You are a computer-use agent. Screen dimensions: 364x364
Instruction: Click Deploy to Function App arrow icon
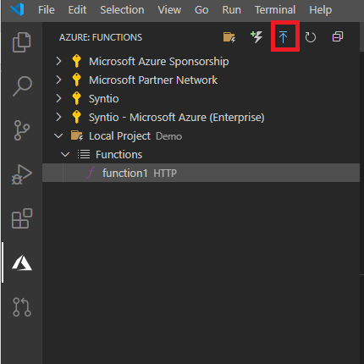coord(283,37)
